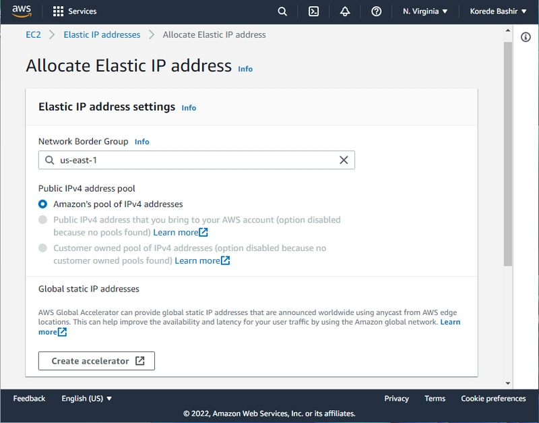The image size is (539, 423).
Task: Open the Services grid menu
Action: (58, 11)
